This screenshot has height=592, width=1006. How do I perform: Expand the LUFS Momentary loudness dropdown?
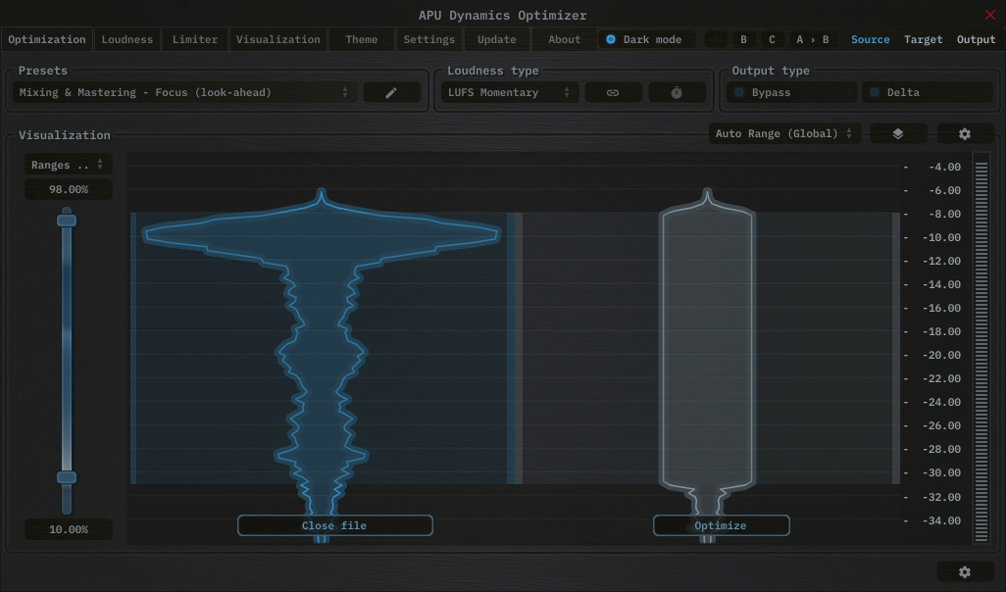click(508, 92)
